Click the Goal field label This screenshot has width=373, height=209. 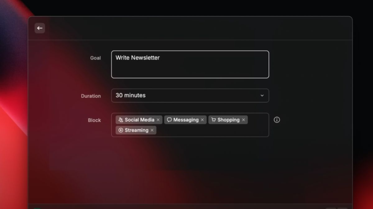tap(96, 58)
